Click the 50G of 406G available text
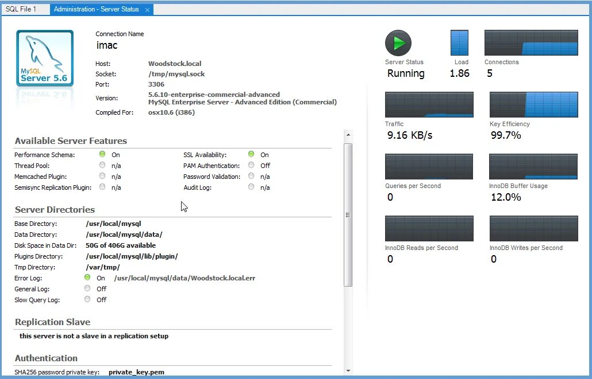This screenshot has height=379, width=592. coord(121,245)
